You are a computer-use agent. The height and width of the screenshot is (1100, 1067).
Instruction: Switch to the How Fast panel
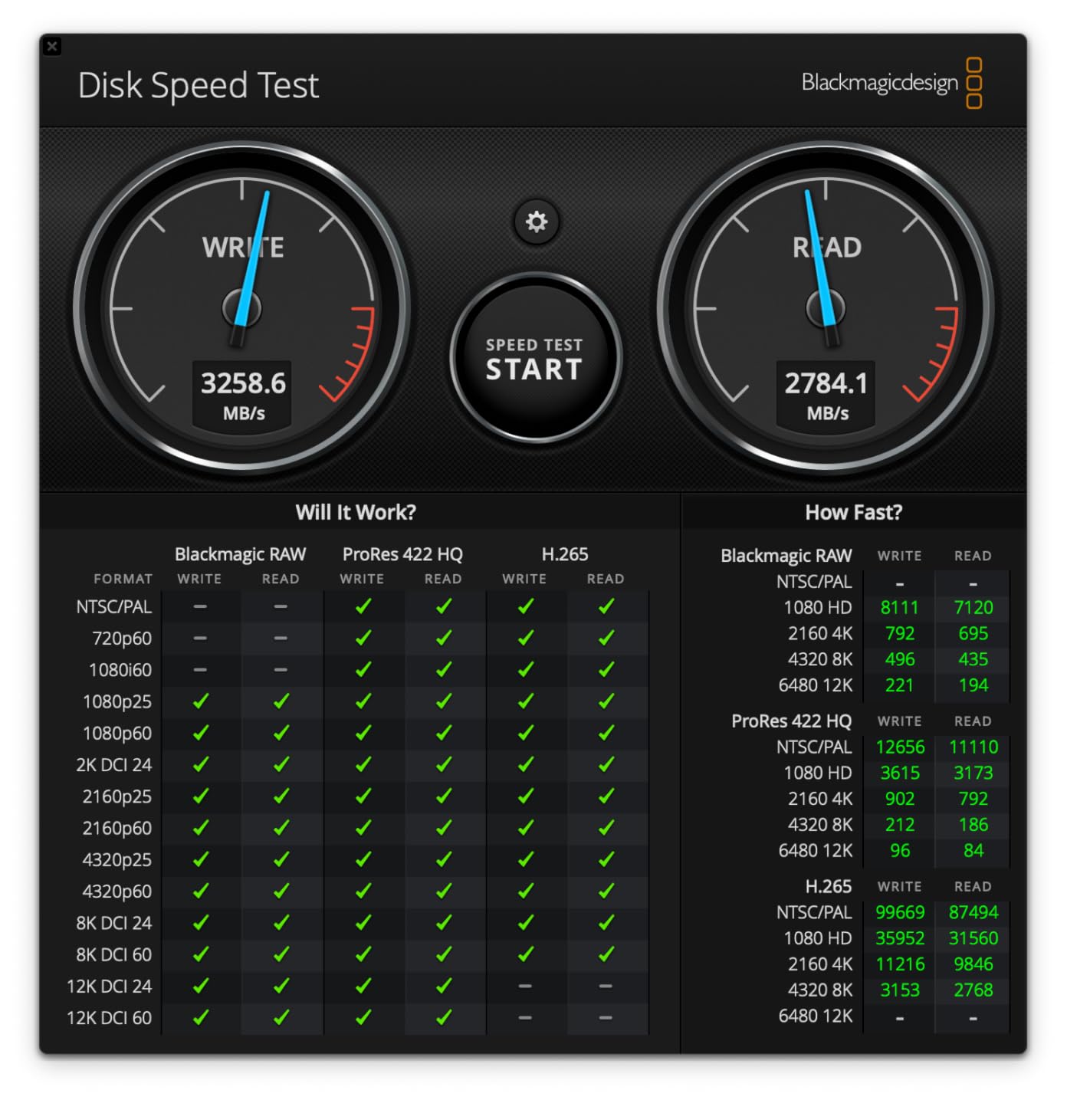853,512
